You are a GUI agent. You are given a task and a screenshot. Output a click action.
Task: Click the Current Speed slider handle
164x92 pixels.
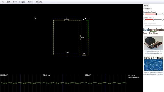[x=153, y=20]
